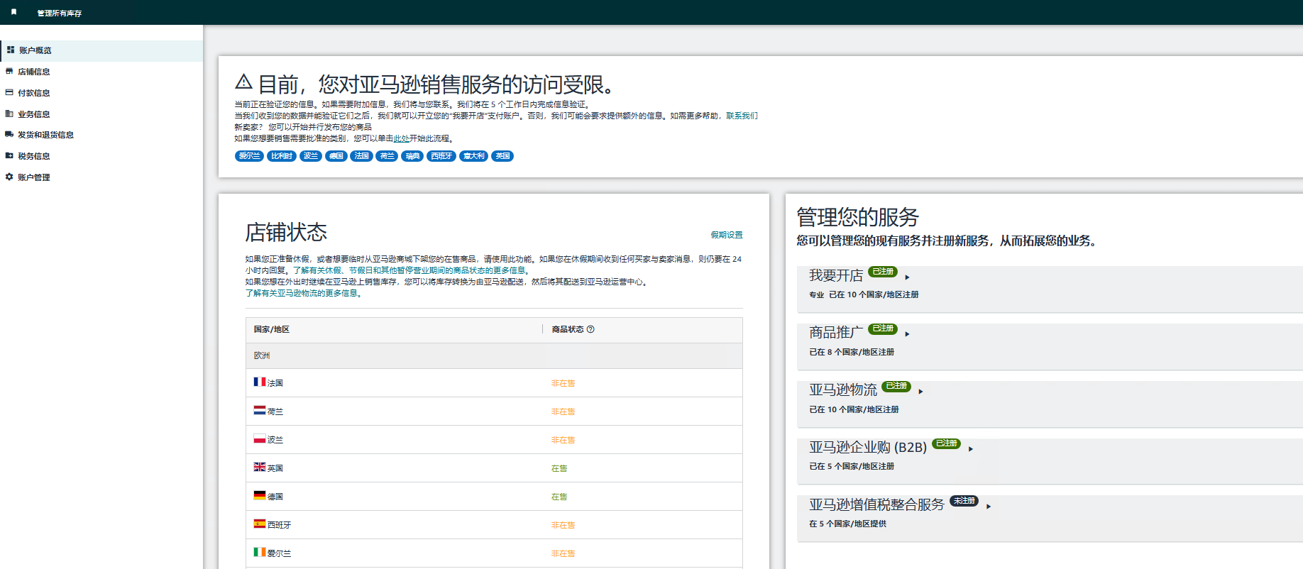
Task: Expand the 商品推广 service arrow
Action: tap(907, 333)
